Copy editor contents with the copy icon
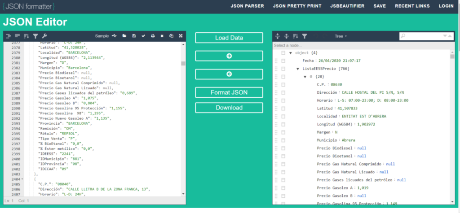The width and height of the screenshot is (460, 213). [171, 36]
